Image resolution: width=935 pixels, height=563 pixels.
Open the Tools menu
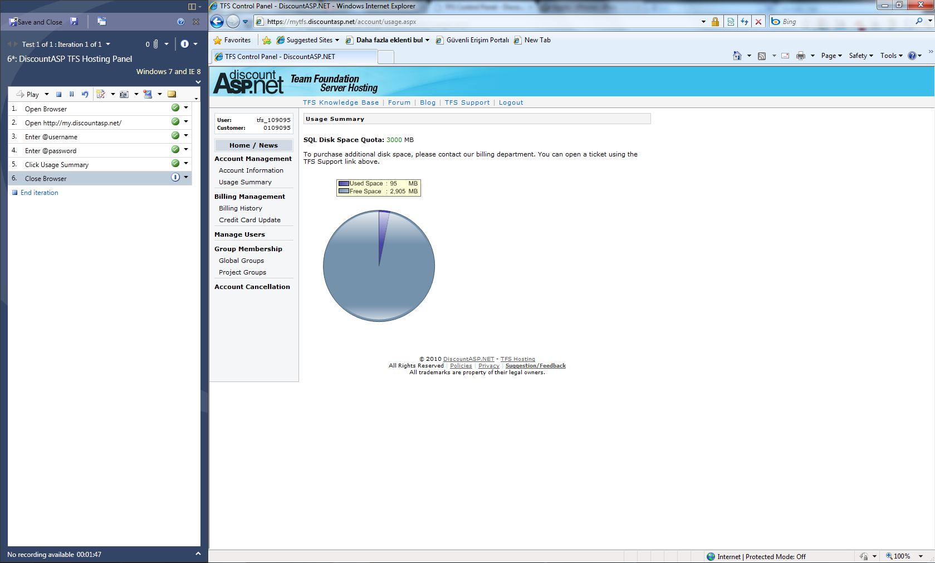[x=891, y=56]
